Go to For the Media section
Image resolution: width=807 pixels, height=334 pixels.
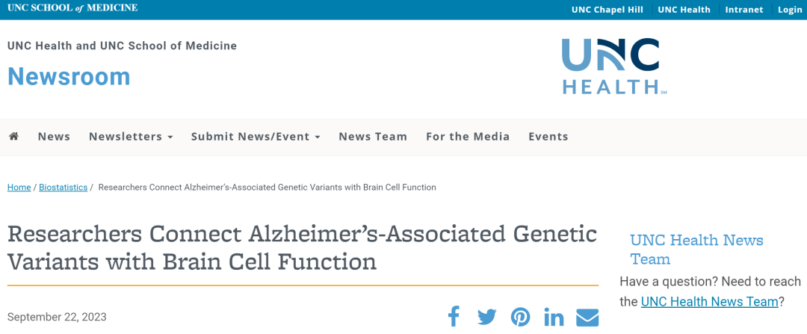(x=468, y=137)
